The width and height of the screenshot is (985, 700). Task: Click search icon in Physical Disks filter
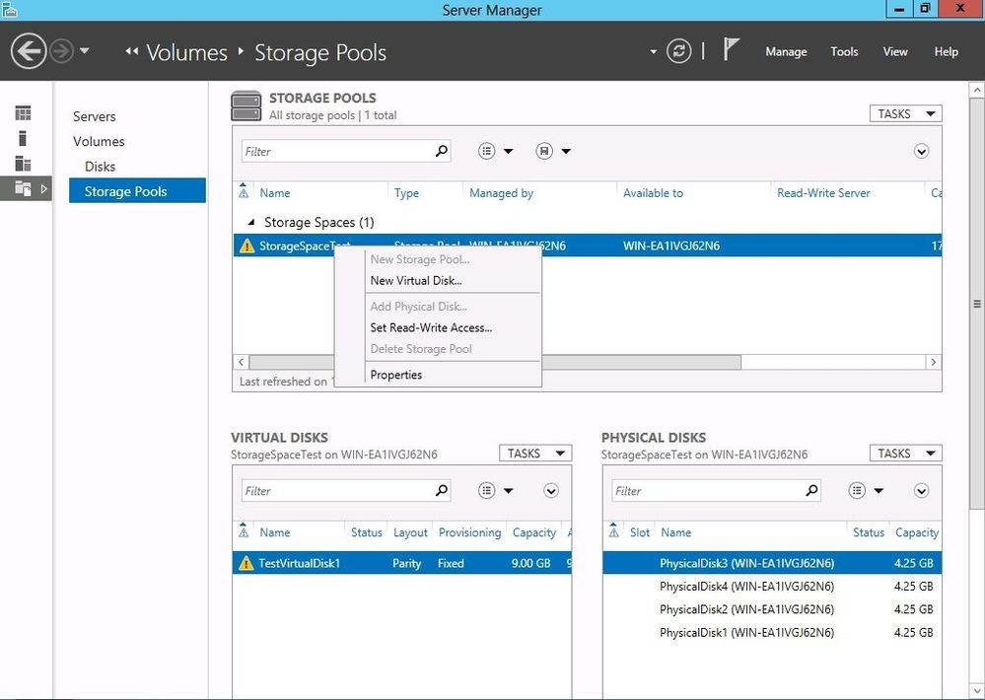tap(811, 490)
